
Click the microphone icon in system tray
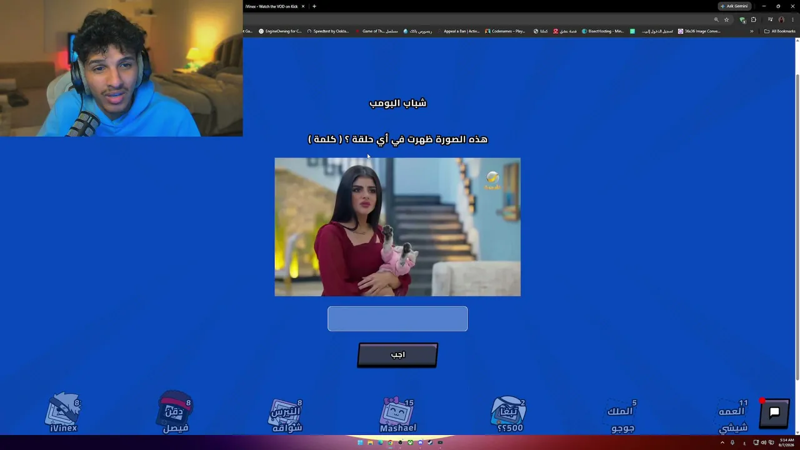coord(732,442)
